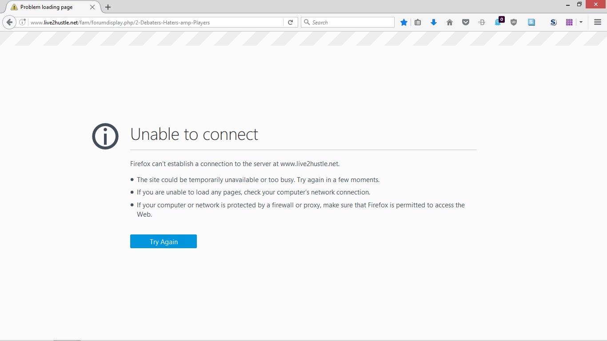Open the Firefox hamburger menu
This screenshot has width=607, height=341.
(x=598, y=22)
